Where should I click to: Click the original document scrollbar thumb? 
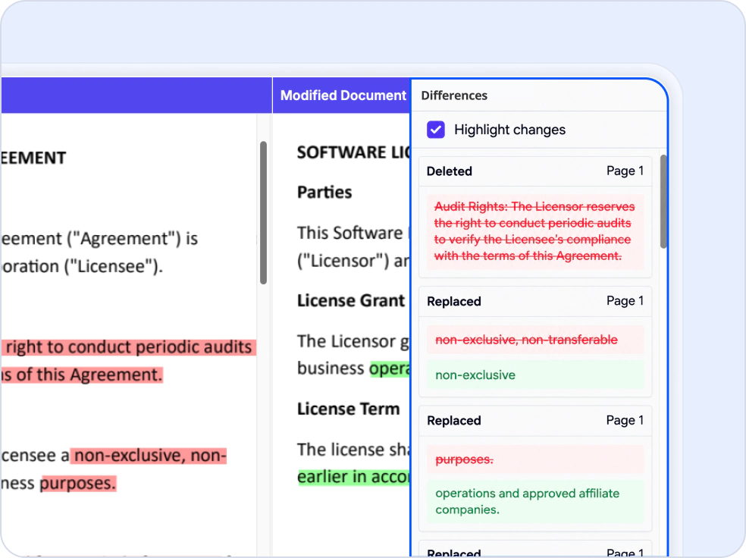[x=263, y=212]
